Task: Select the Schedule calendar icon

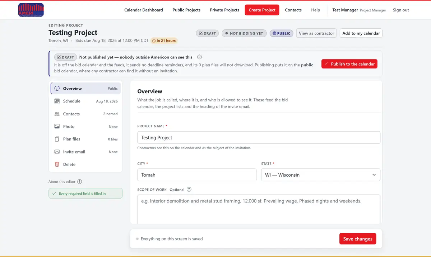Action: pyautogui.click(x=57, y=101)
